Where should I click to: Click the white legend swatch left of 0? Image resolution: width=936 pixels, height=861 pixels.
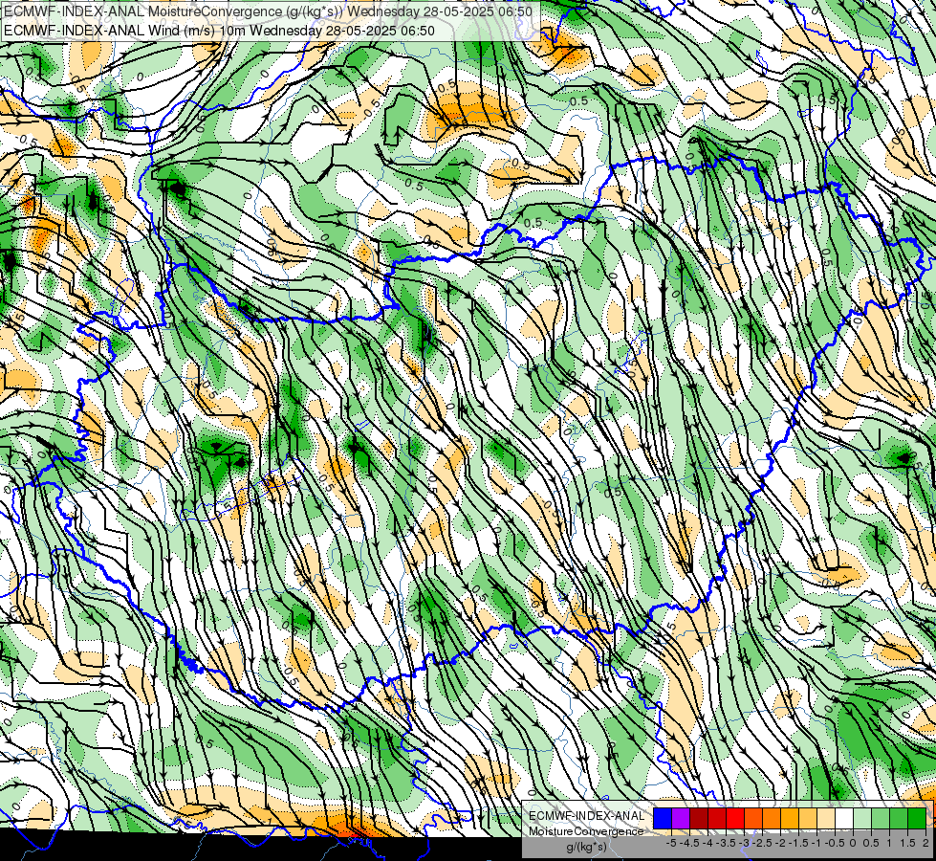click(x=844, y=819)
